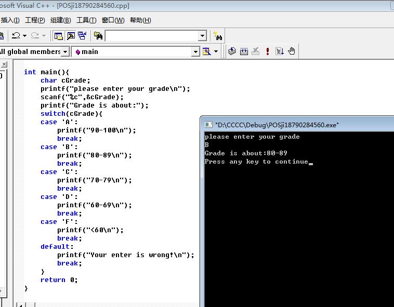
Task: Click the Find in Files binoculars icon
Action: (98, 36)
